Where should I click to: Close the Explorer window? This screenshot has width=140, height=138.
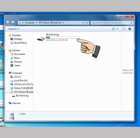tap(130, 16)
